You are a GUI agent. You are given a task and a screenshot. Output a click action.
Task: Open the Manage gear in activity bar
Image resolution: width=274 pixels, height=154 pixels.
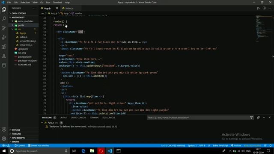(x=4, y=139)
